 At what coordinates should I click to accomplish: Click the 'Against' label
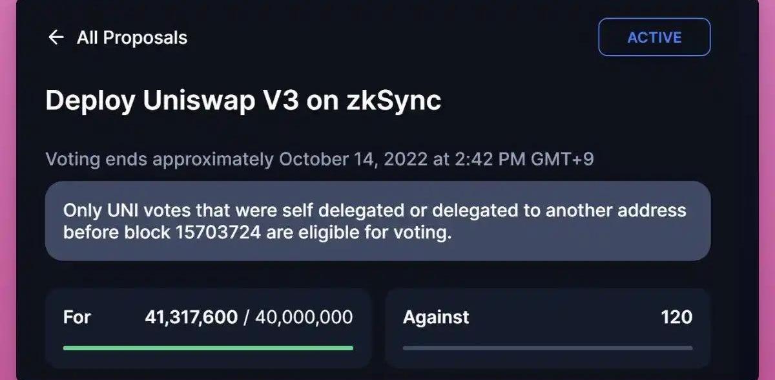(x=436, y=317)
